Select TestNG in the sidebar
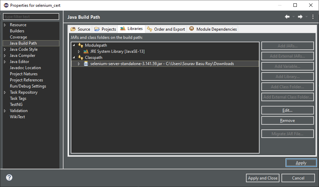The height and width of the screenshot is (187, 319). 16,105
